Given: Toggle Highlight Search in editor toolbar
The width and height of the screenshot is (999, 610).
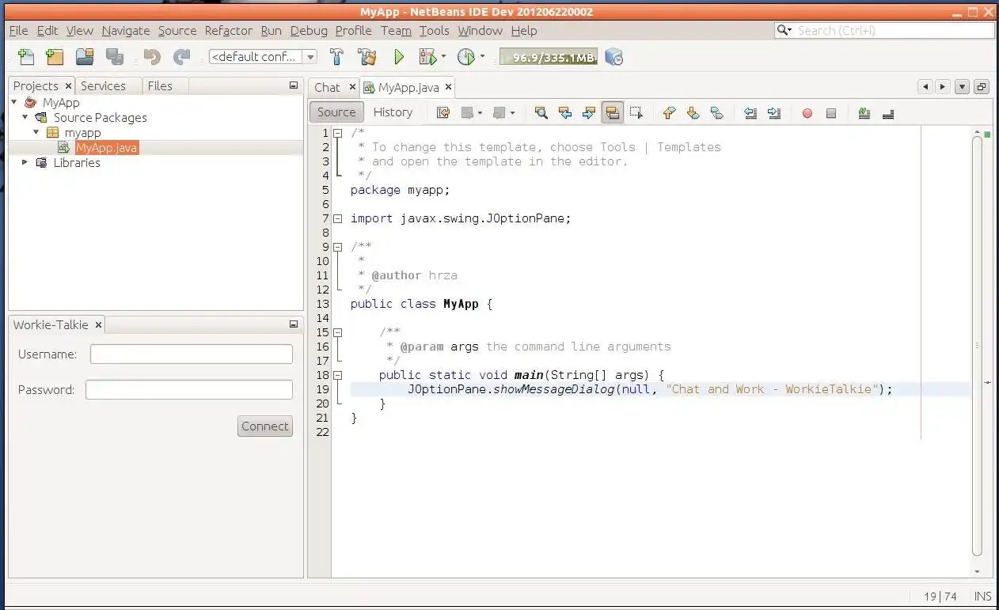Looking at the screenshot, I should coord(613,113).
